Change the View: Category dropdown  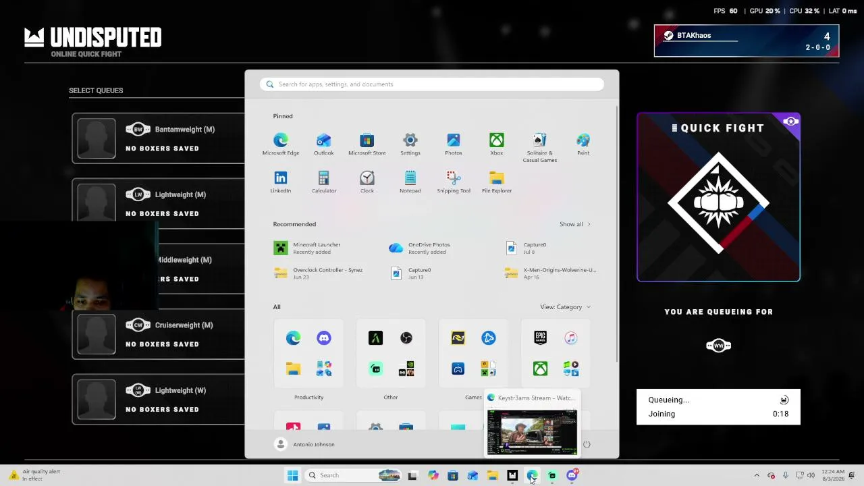(x=565, y=307)
